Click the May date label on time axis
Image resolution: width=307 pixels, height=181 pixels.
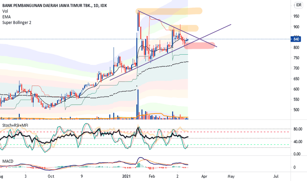[231, 176]
